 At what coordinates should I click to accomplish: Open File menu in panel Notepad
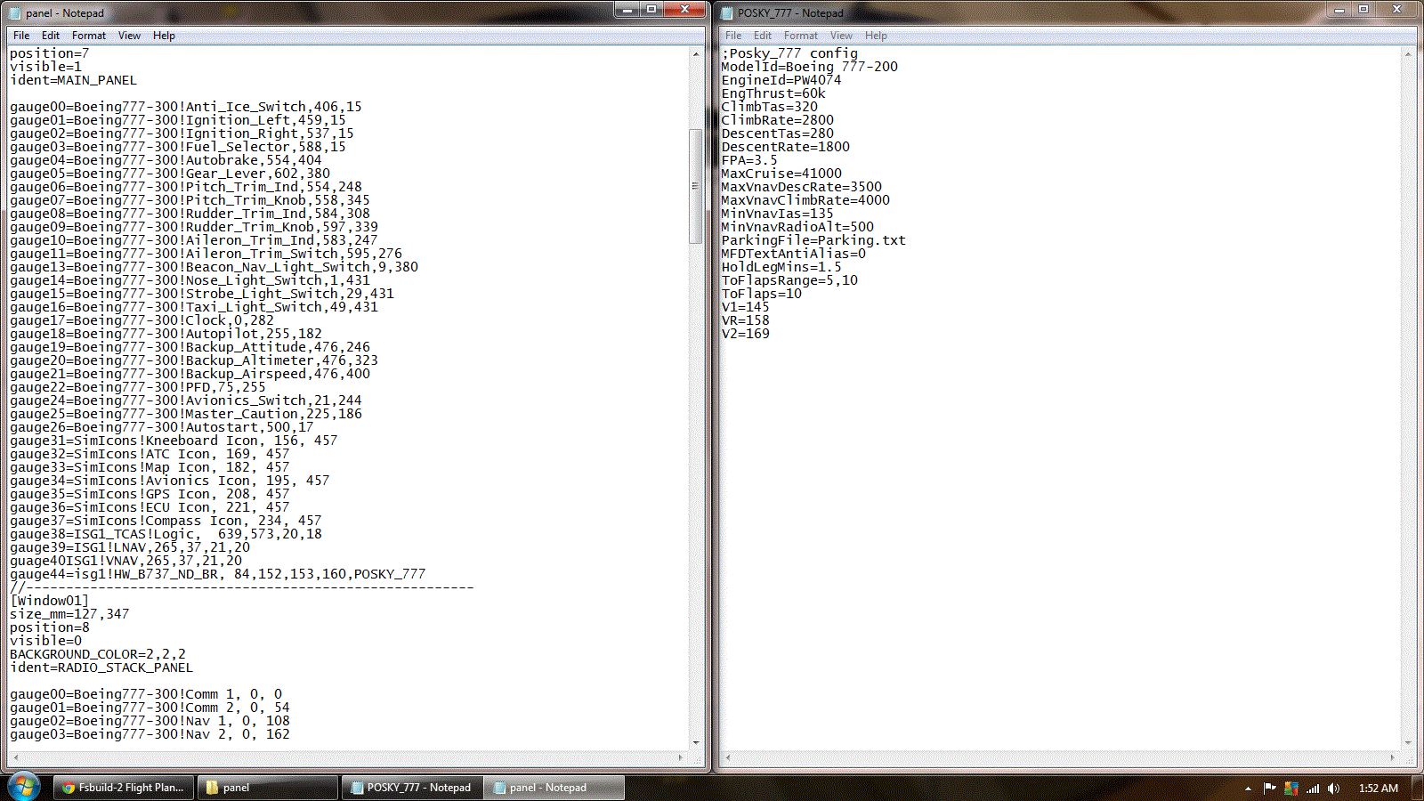[21, 36]
